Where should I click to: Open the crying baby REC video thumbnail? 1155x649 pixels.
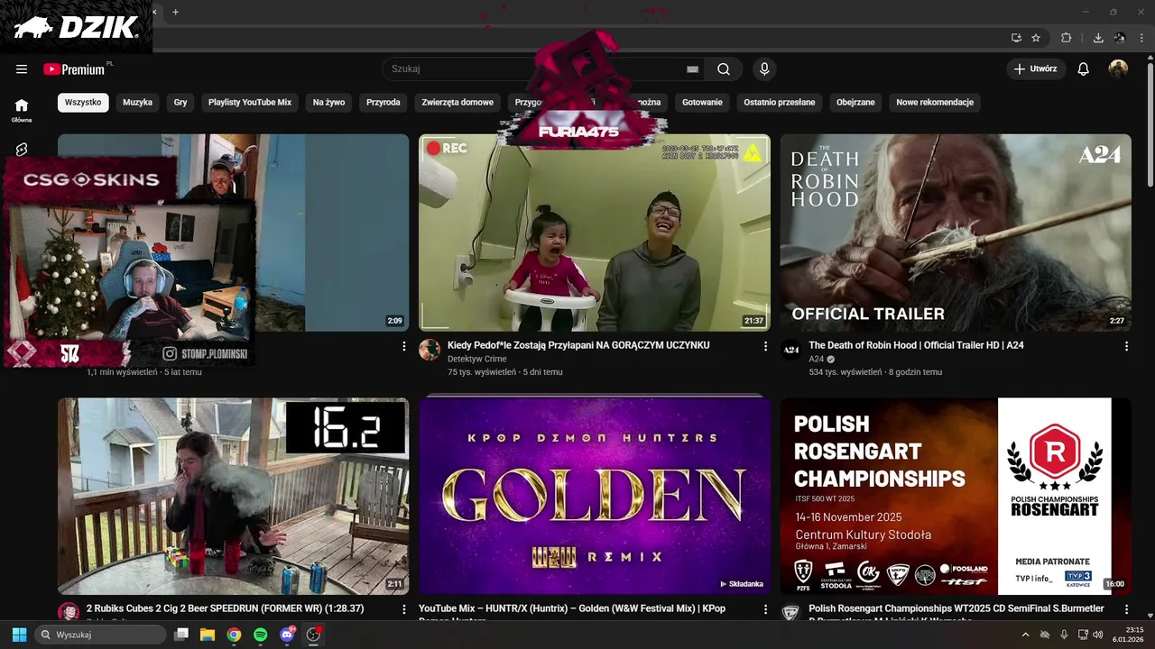(595, 233)
